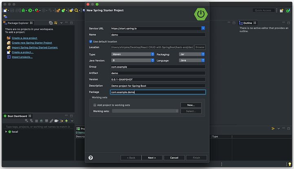This screenshot has height=169, width=294.
Task: Click the yellow arrow icon in Boot Dashboard
Action: click(61, 121)
